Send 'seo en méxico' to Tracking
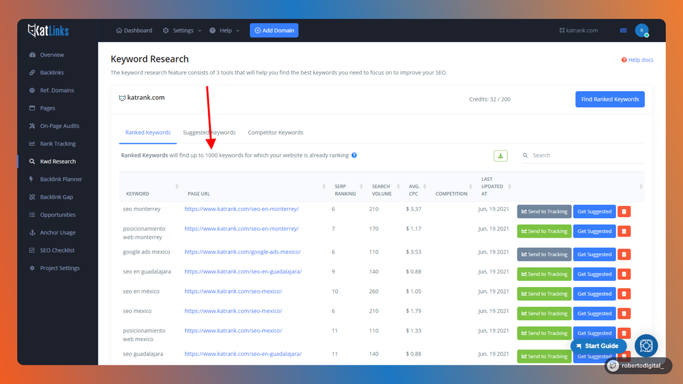The width and height of the screenshot is (683, 384). tap(544, 294)
